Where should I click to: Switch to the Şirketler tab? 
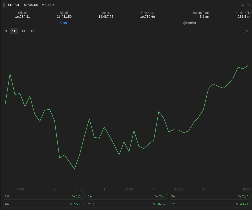pos(190,23)
